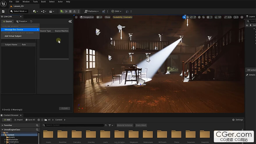256x144 pixels.
Task: Click the Eject playback button
Action: click(74, 11)
